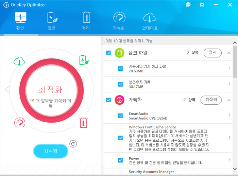Viewport: 238px width, 176px height.
Task: Open the feedback chat bubble icon
Action: [x=188, y=5]
